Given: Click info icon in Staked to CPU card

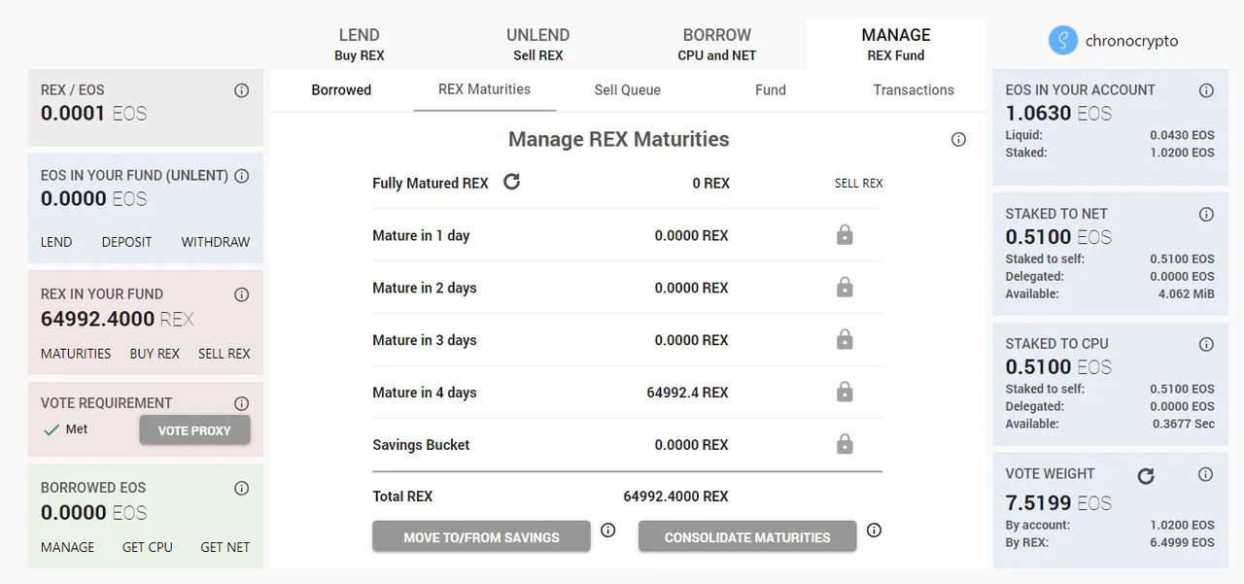Looking at the screenshot, I should 1206,344.
